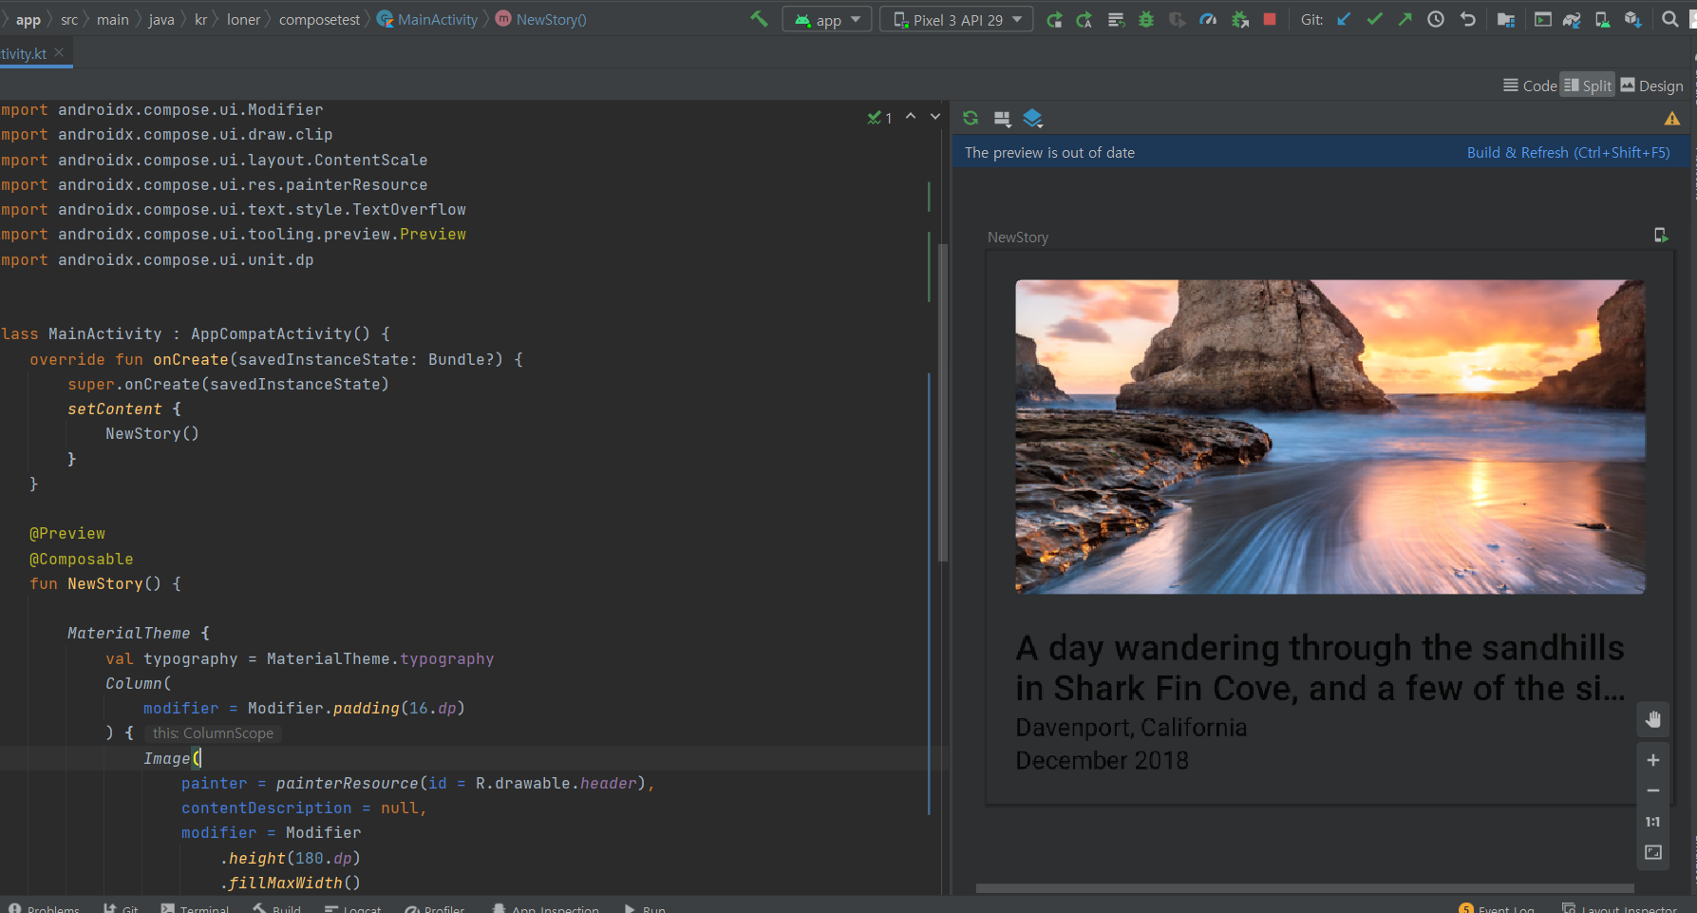The width and height of the screenshot is (1697, 913).
Task: Click the Preview annotation in imports
Action: tap(432, 234)
